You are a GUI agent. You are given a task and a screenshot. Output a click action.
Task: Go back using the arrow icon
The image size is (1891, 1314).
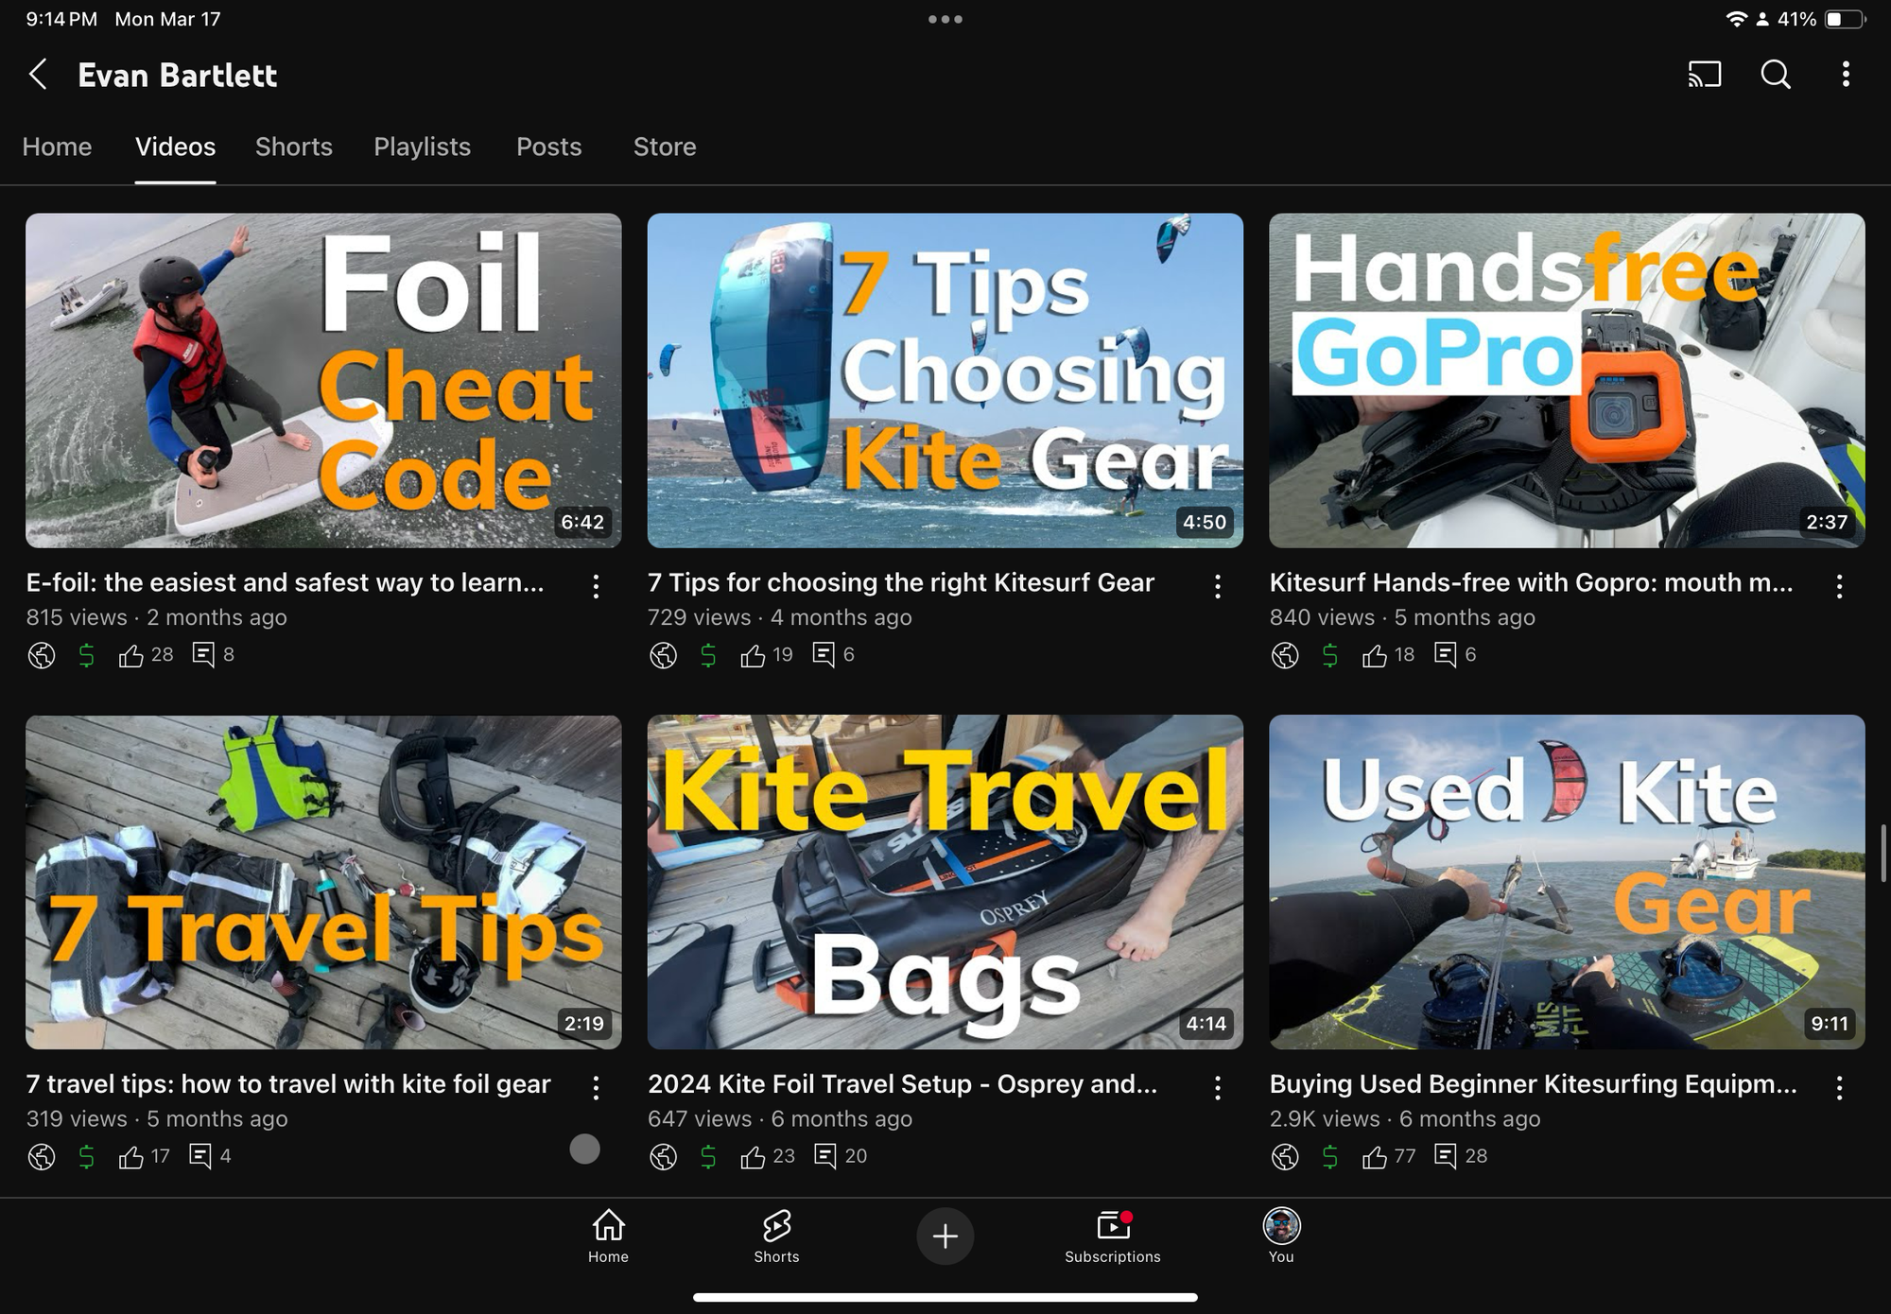coord(38,75)
